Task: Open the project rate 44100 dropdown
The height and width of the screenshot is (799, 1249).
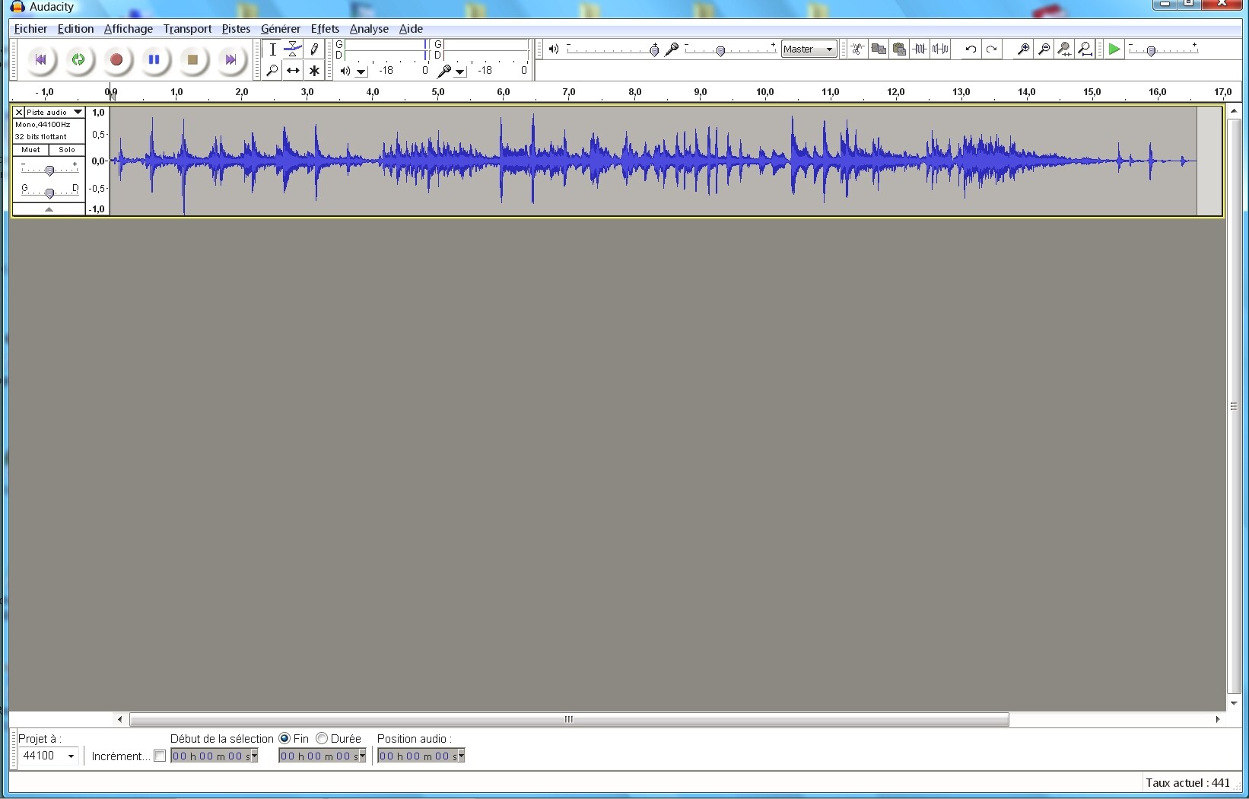Action: click(71, 756)
